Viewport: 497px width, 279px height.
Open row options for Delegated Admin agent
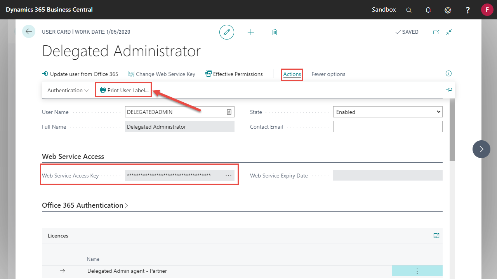[x=417, y=271]
